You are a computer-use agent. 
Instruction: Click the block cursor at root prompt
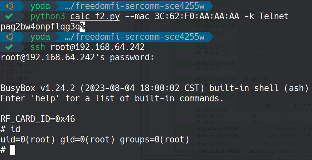(x=13, y=150)
